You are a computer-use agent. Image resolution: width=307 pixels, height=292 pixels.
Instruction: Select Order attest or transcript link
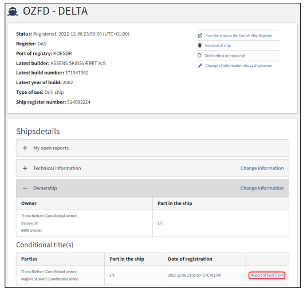pyautogui.click(x=225, y=56)
